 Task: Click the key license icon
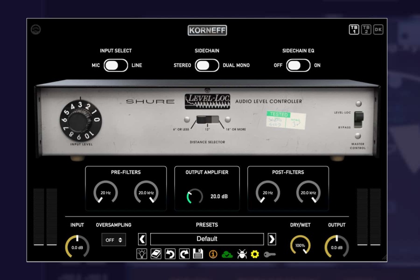269,254
